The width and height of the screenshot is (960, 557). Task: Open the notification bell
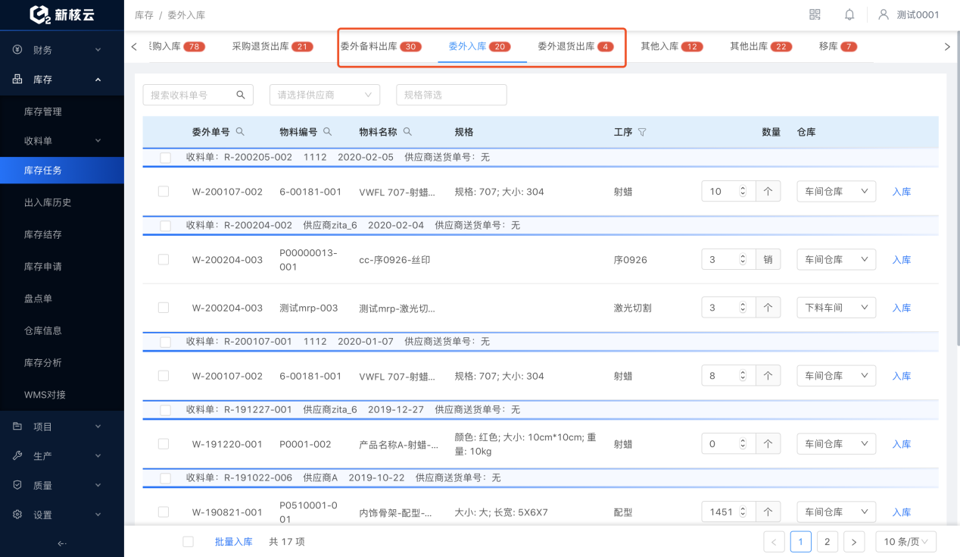tap(849, 14)
